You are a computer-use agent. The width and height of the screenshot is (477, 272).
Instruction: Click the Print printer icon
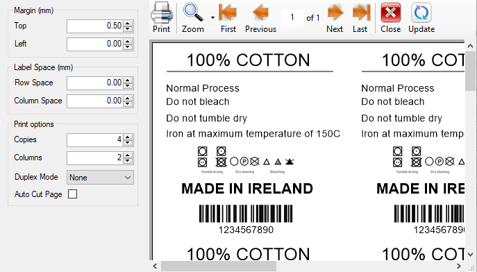(x=162, y=12)
